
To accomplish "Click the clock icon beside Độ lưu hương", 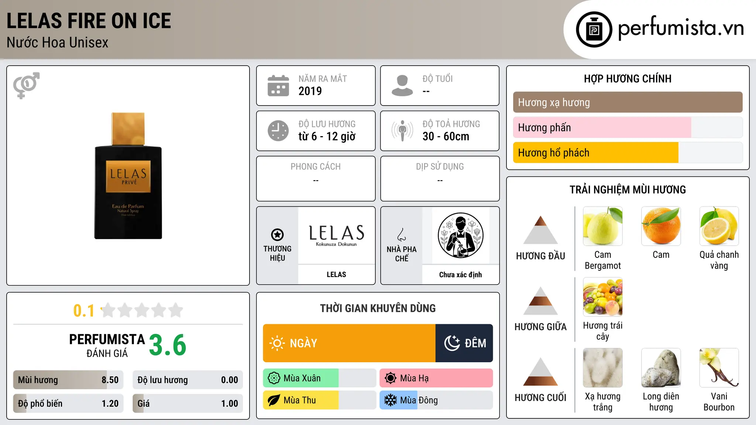I will pyautogui.click(x=278, y=131).
